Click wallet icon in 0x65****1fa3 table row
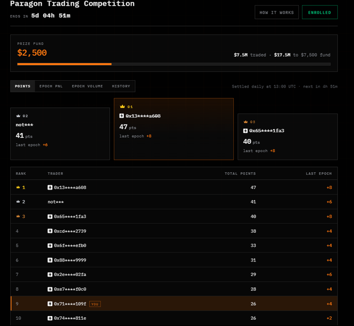The width and height of the screenshot is (354, 326). click(50, 217)
